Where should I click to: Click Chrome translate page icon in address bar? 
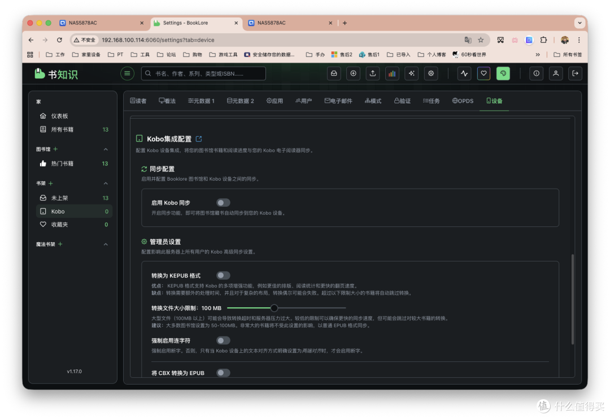tap(468, 40)
